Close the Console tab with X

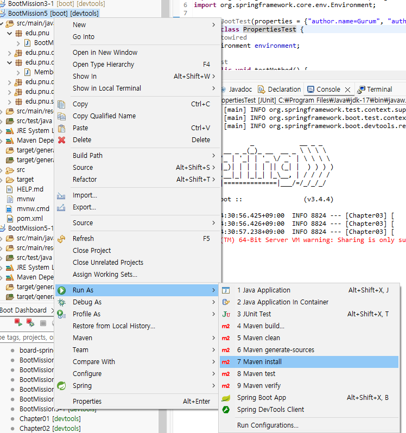(348, 90)
